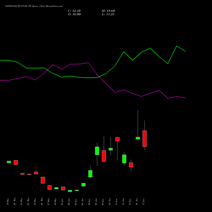Click the green candlestick for 08 Jun
Viewport: 212px width, 212px height.
97,151
